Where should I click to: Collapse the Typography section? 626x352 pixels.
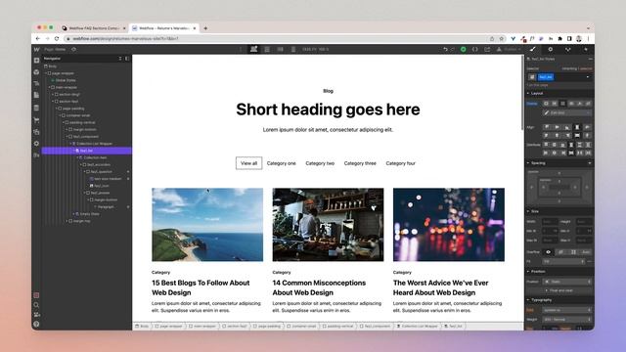click(x=541, y=300)
